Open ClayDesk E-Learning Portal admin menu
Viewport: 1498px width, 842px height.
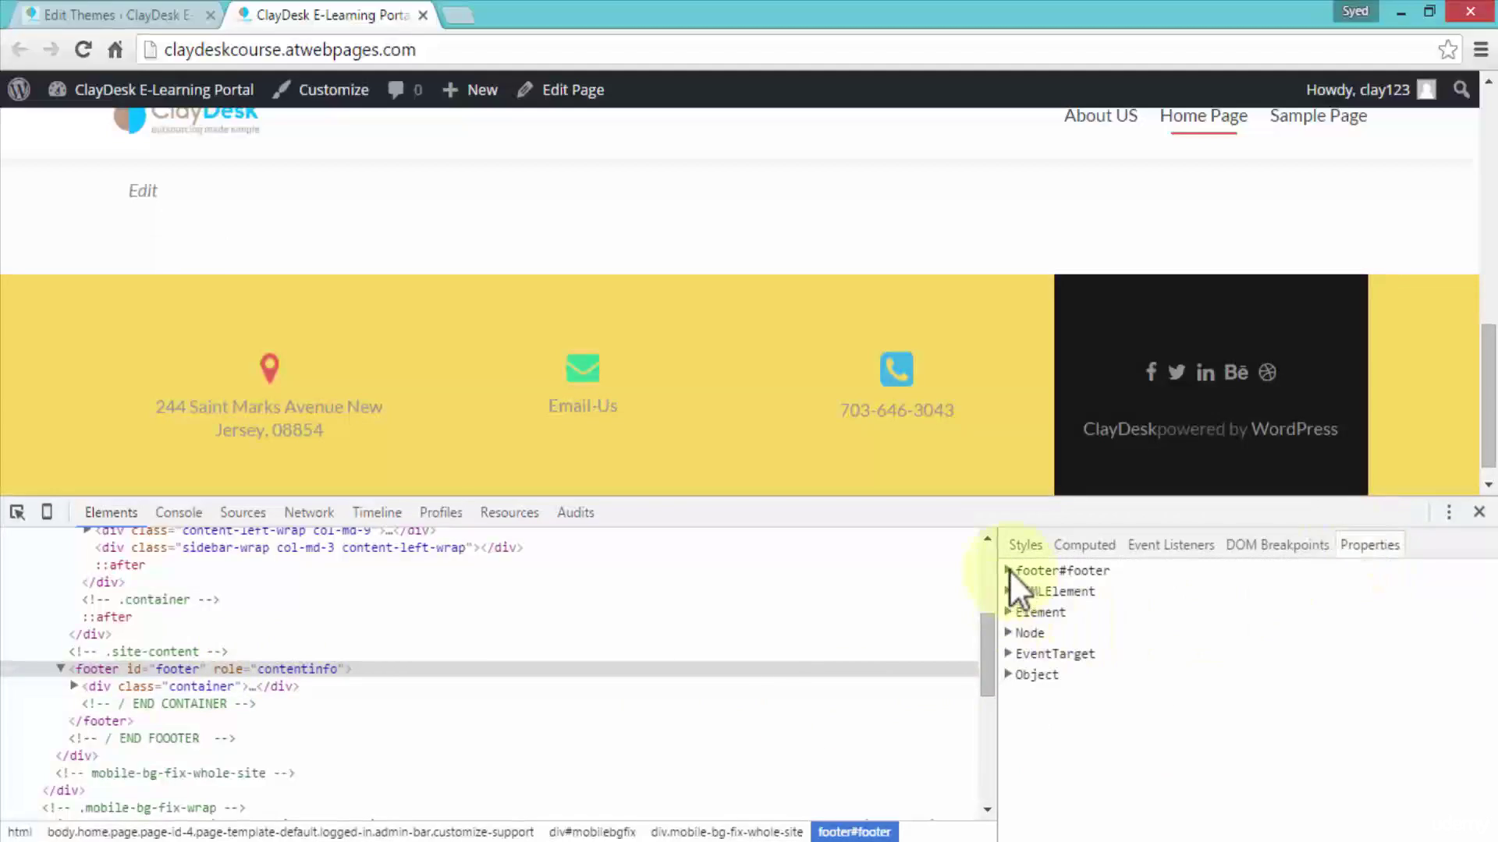click(x=151, y=90)
